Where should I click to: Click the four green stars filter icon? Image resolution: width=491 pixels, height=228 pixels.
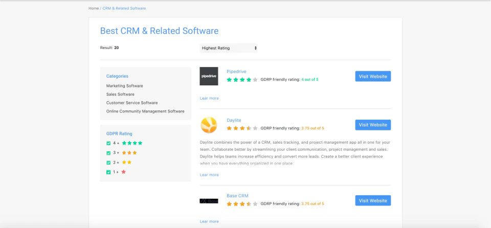[132, 143]
